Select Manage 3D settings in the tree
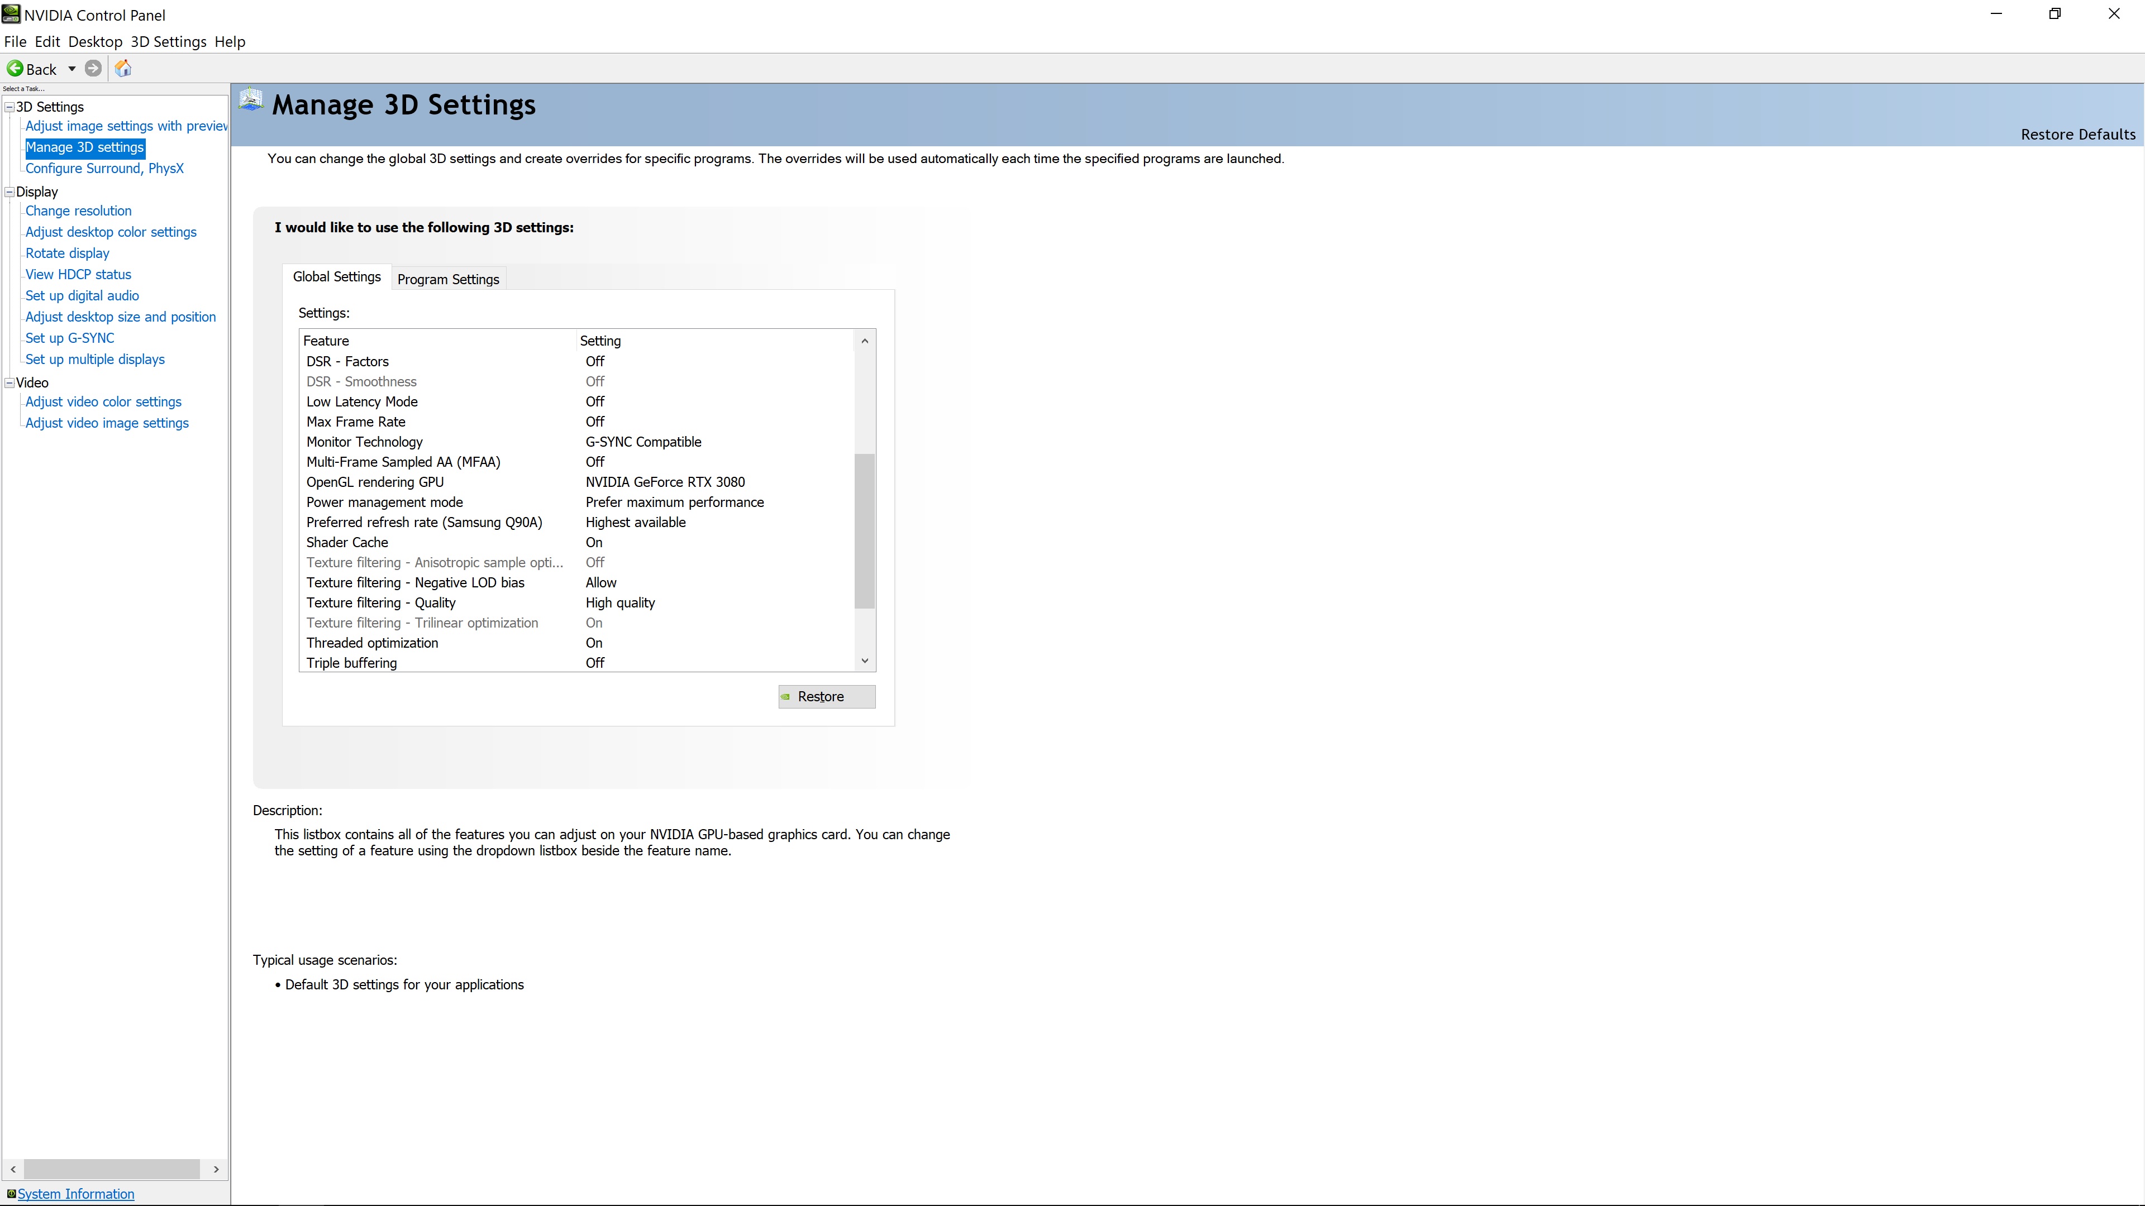 85,147
